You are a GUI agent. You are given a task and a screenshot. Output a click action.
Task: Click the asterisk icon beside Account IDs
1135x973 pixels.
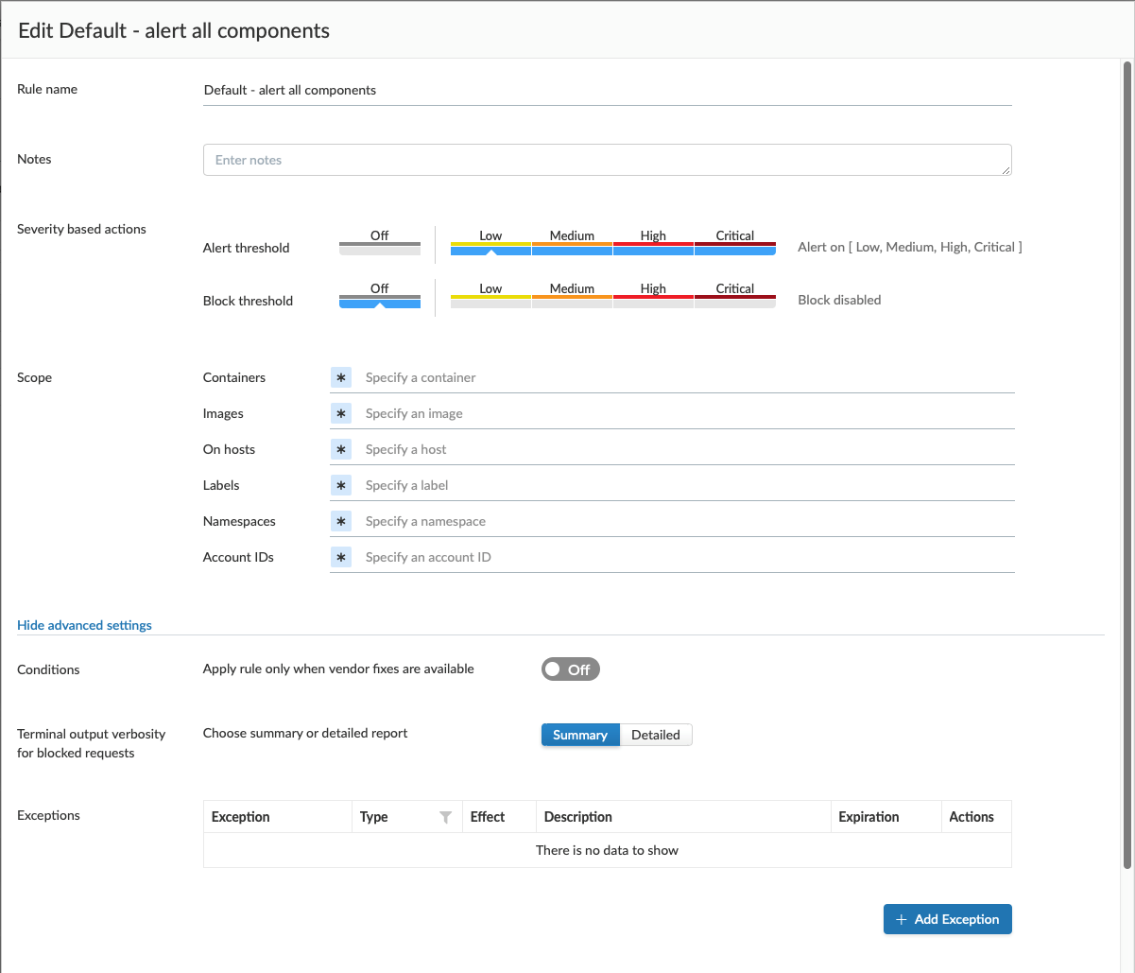[x=341, y=557]
